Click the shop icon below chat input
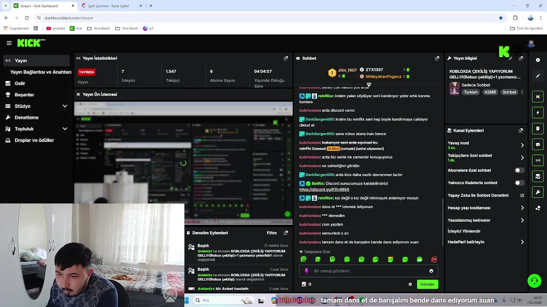 pos(304,284)
